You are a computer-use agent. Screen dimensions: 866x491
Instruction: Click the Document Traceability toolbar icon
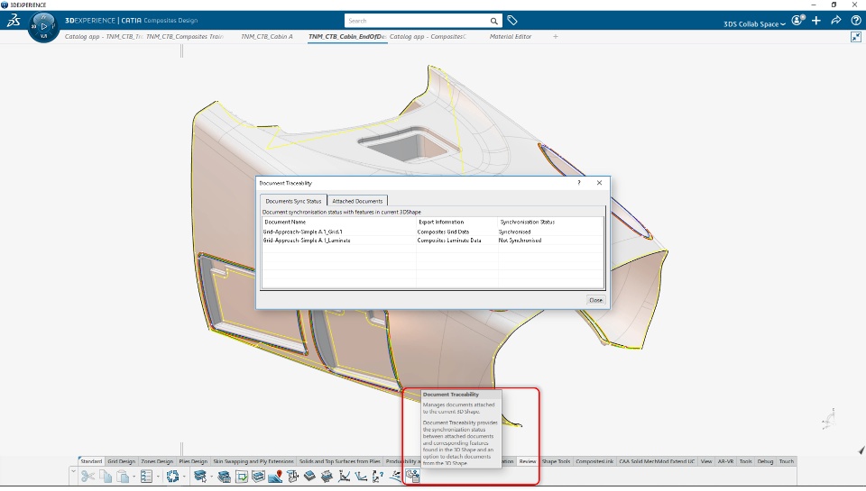412,476
